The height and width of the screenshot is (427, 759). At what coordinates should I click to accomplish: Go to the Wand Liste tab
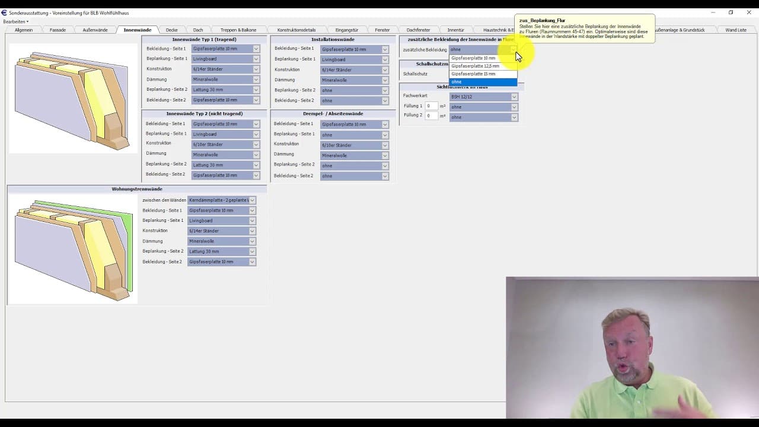coord(736,30)
